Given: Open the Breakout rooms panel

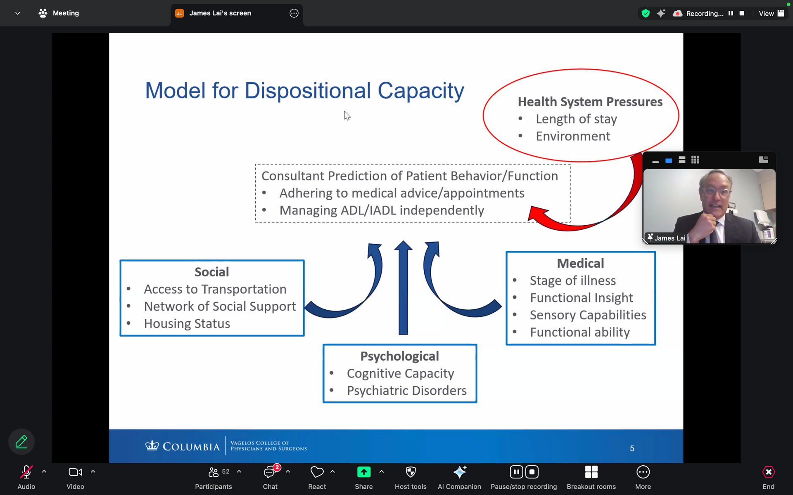Looking at the screenshot, I should (591, 477).
